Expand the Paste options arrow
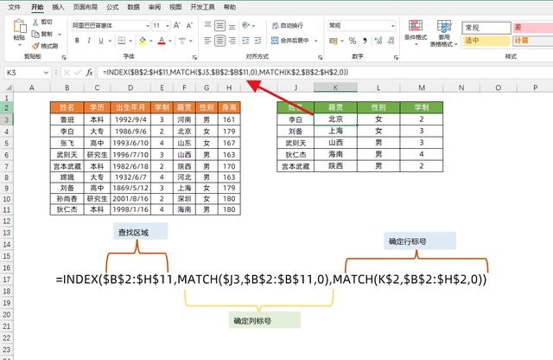 coord(19,45)
